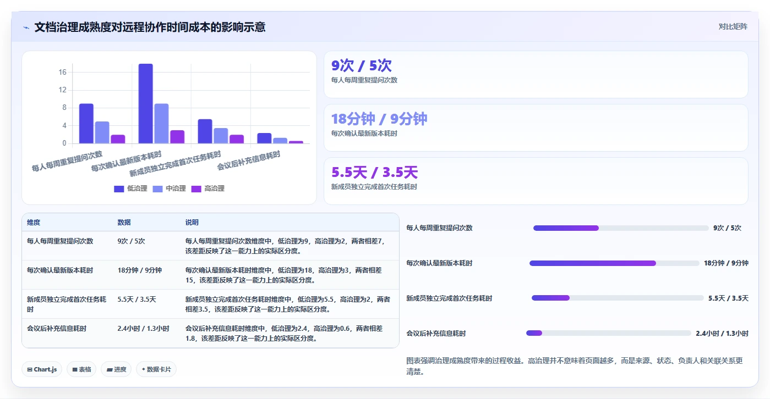Click the 每次确认最新版本耗时 progress bar

tap(614, 263)
